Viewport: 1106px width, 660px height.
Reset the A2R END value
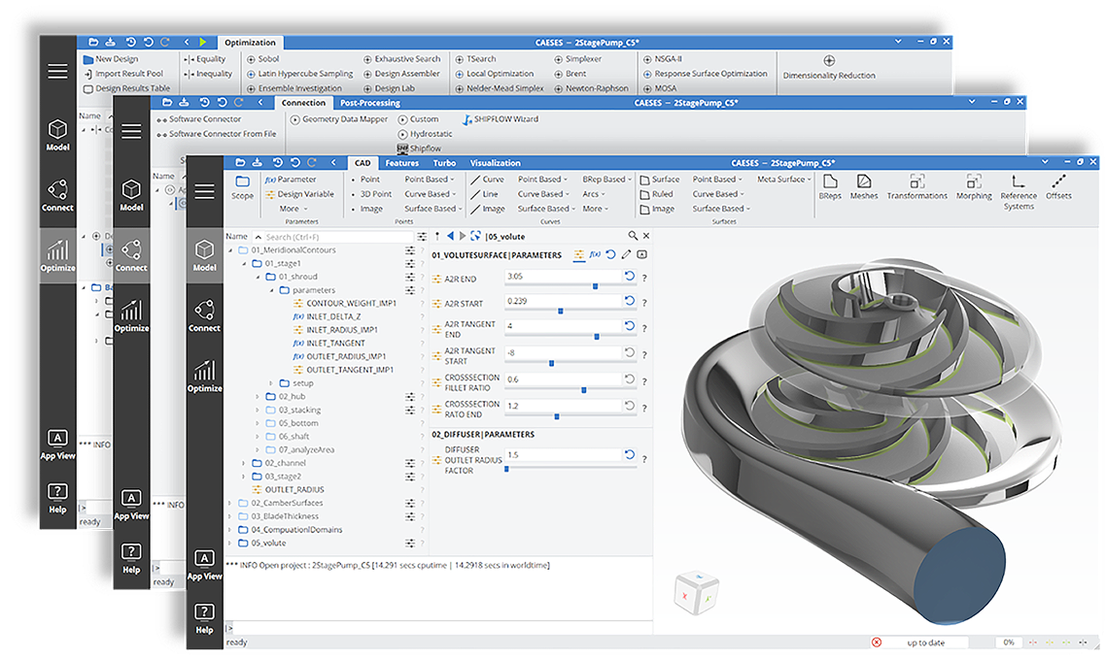tap(629, 276)
